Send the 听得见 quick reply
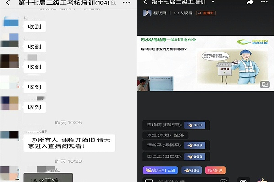 [x=216, y=170]
